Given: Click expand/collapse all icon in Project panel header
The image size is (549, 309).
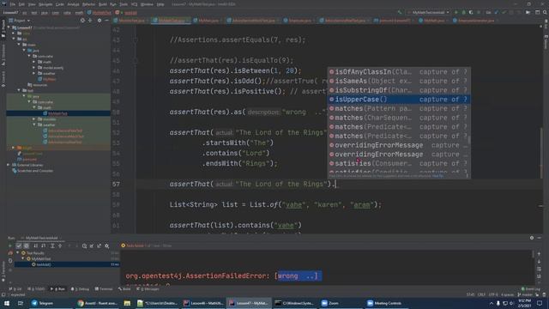Looking at the screenshot, I should coord(90,21).
